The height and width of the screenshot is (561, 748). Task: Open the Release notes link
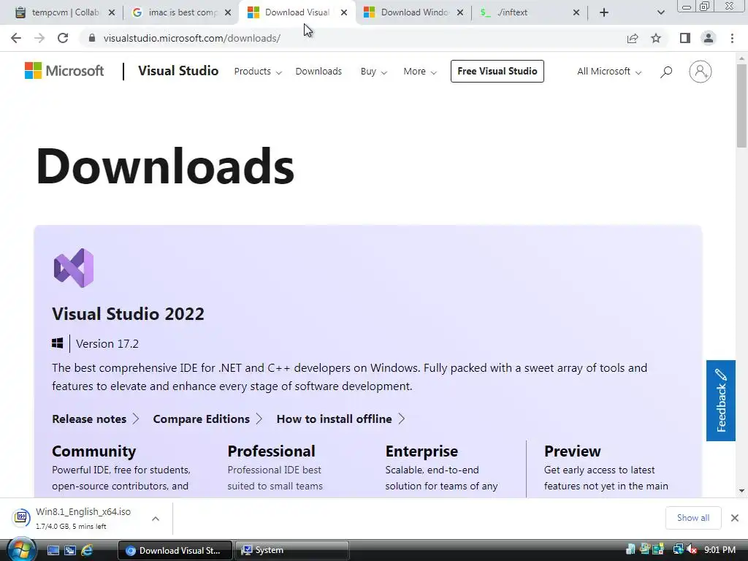click(95, 419)
